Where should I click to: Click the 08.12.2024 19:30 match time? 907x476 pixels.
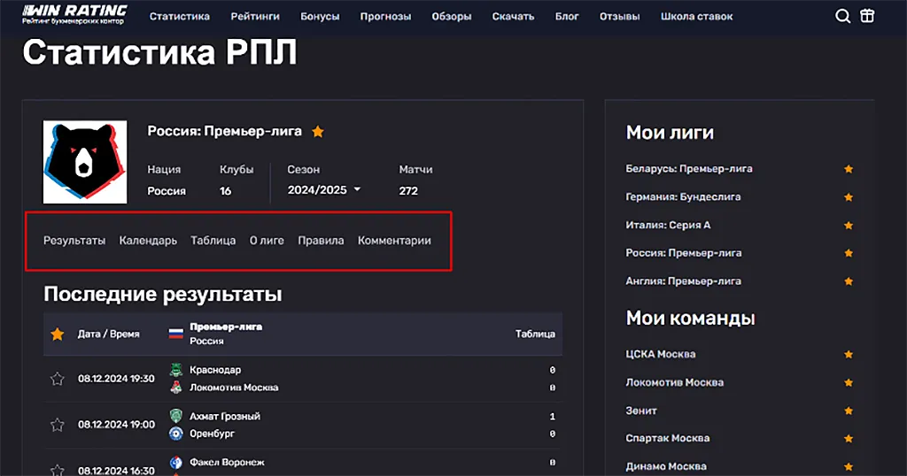click(116, 379)
